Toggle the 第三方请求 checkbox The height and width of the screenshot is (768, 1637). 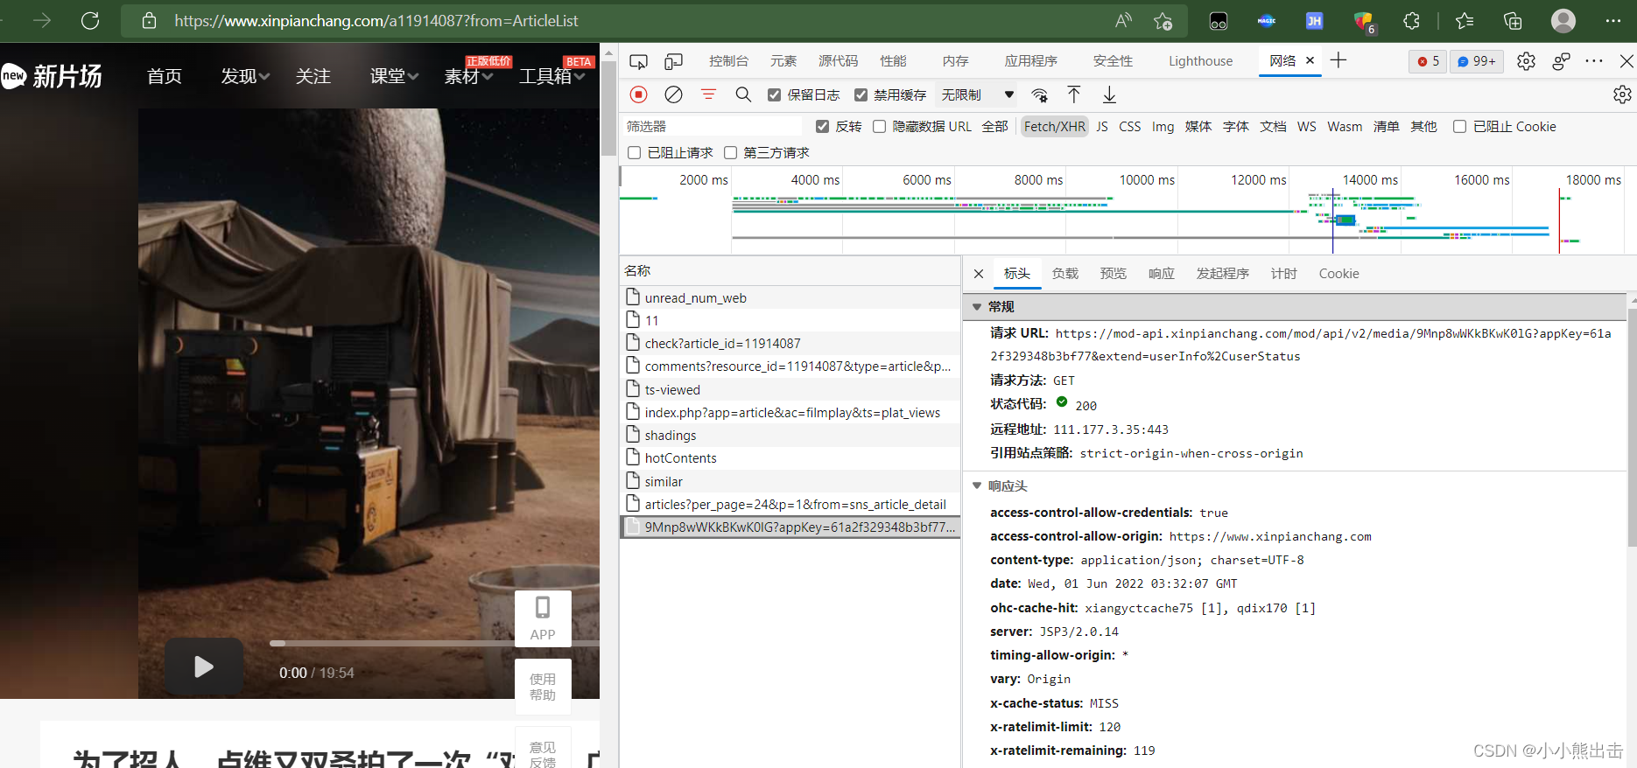point(731,153)
